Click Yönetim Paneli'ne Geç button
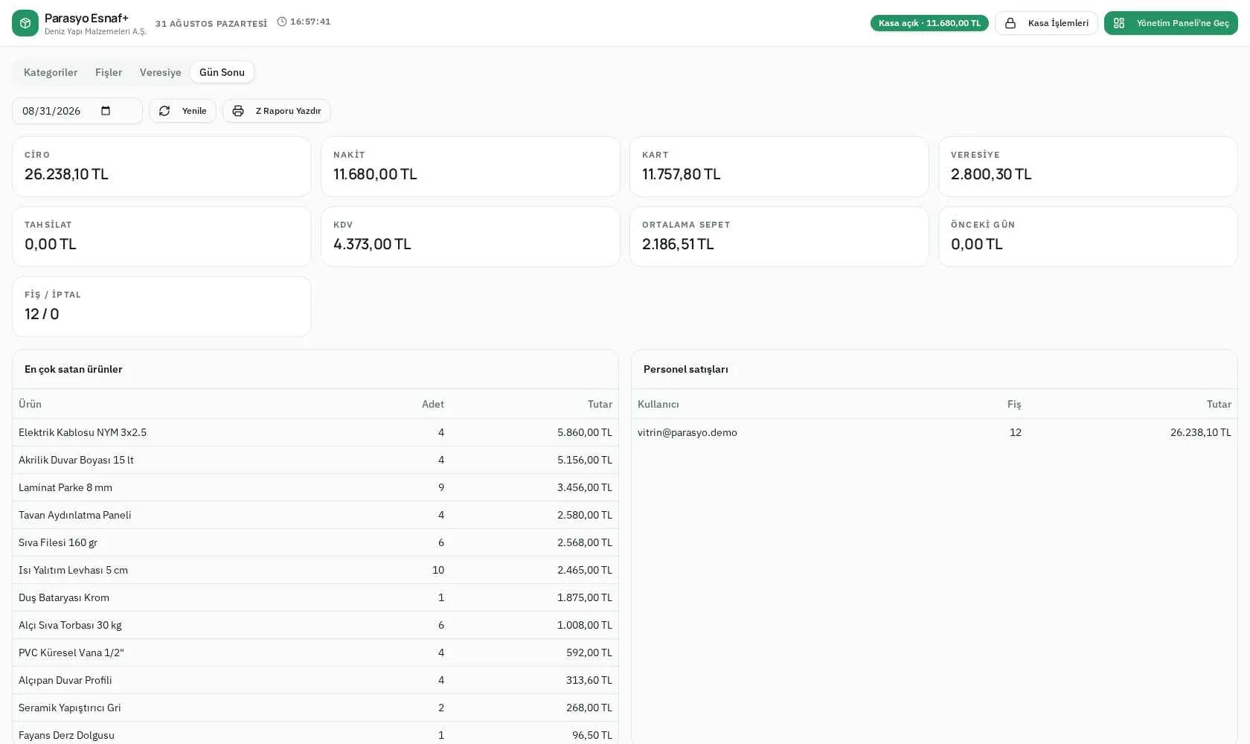The height and width of the screenshot is (744, 1250). 1171,23
